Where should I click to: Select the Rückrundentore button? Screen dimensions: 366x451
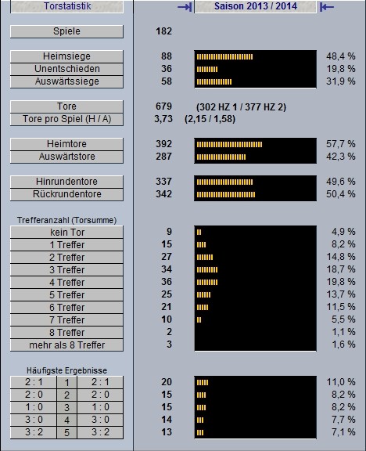point(66,194)
